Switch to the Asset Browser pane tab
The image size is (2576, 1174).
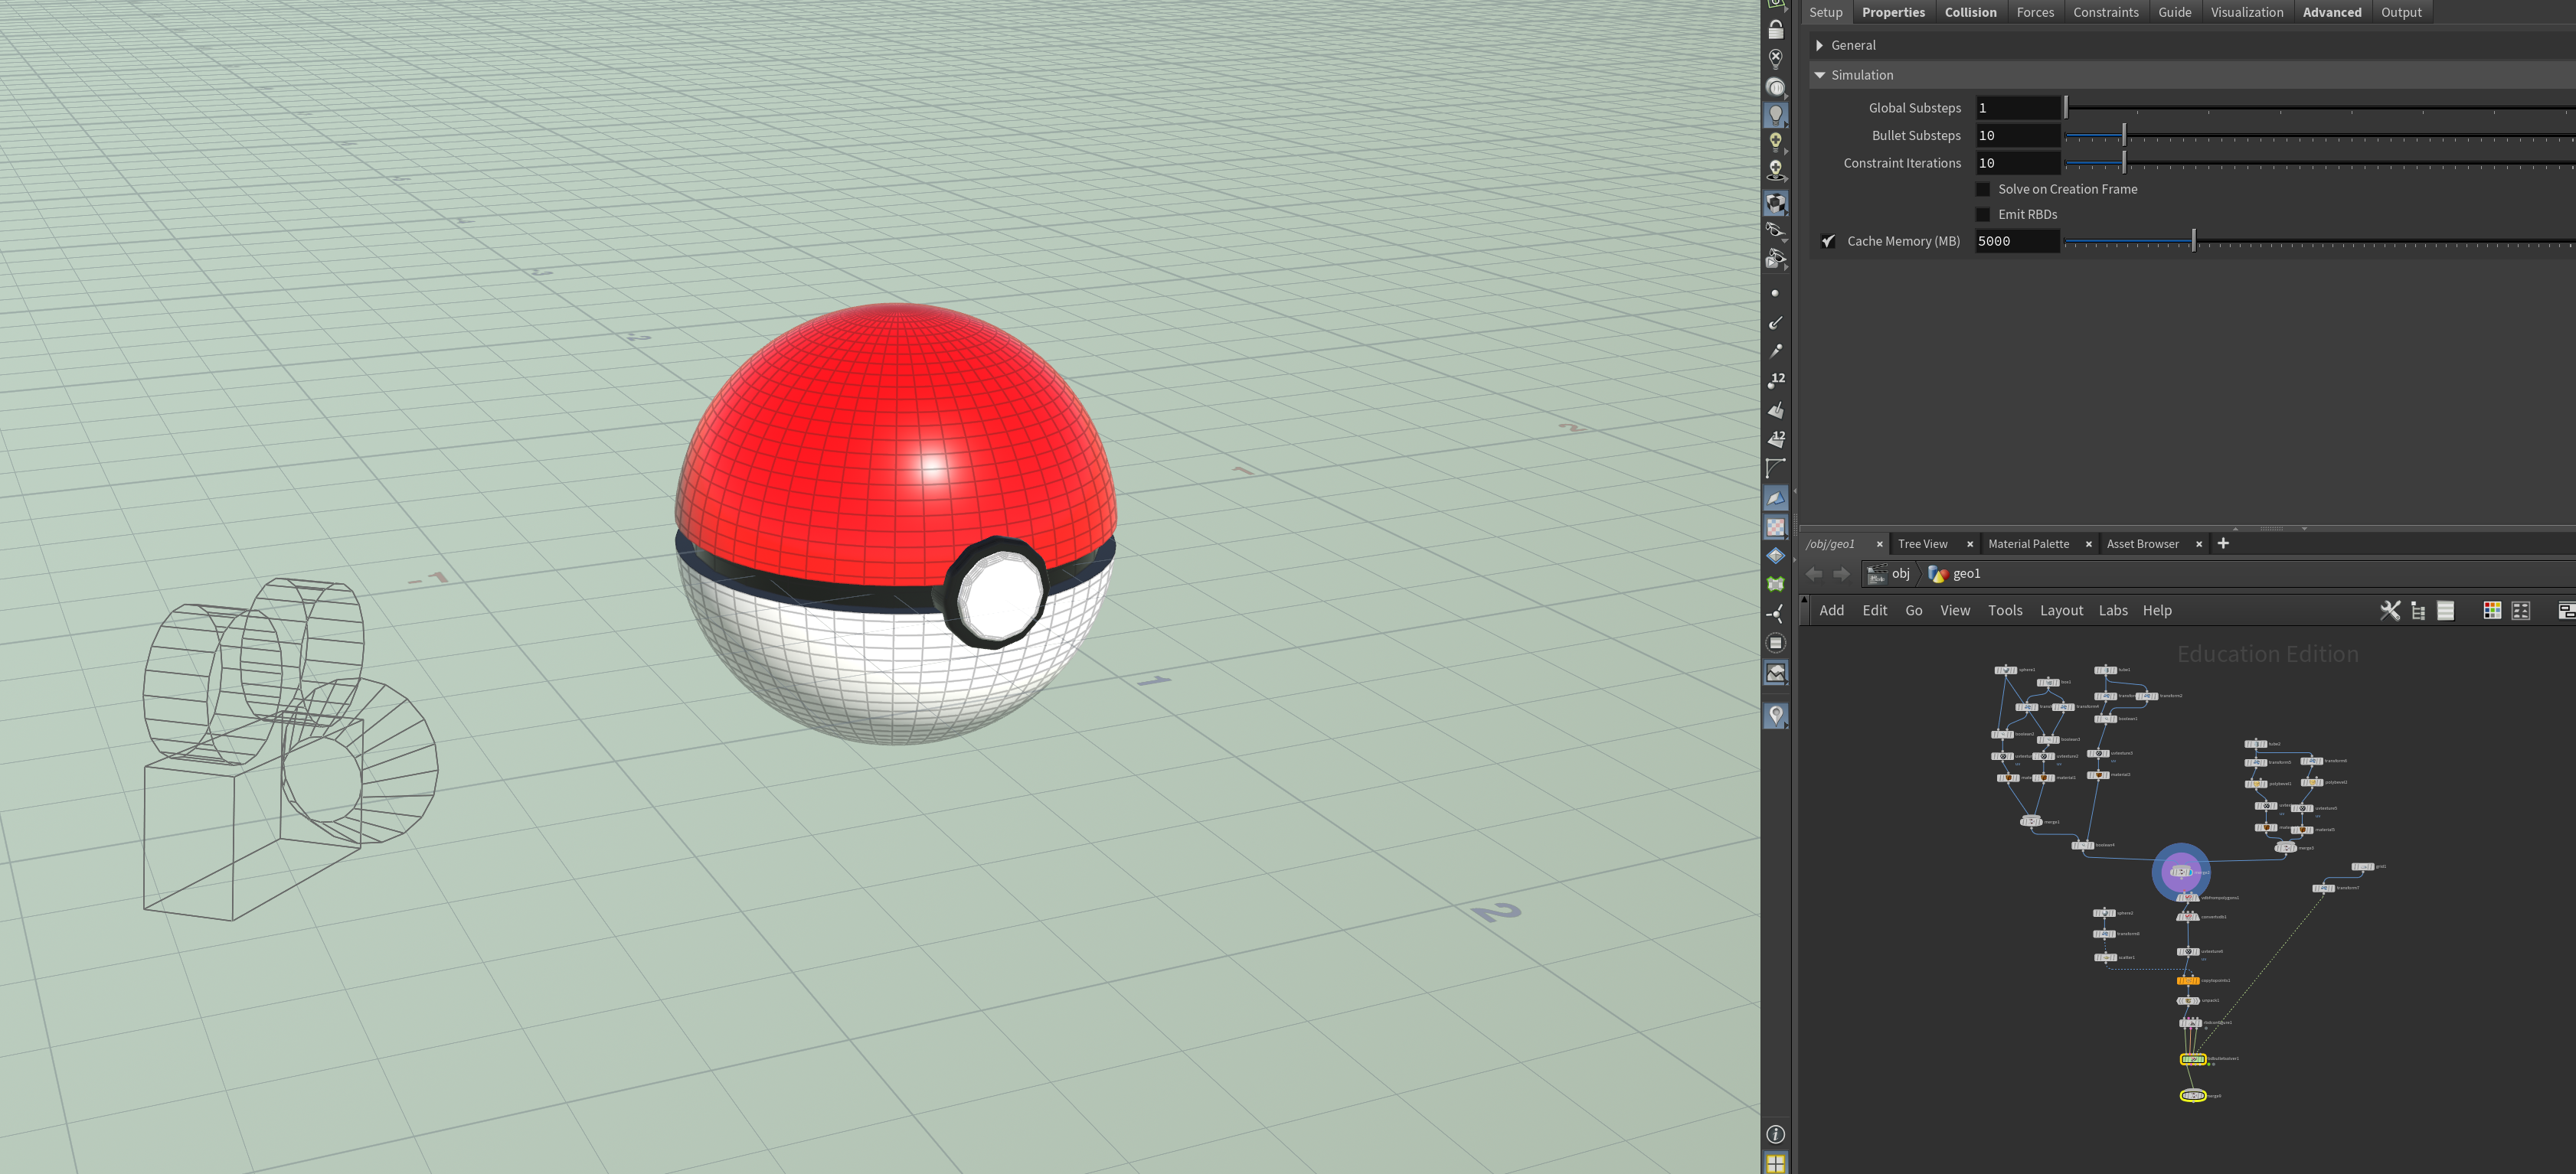[x=2142, y=545]
